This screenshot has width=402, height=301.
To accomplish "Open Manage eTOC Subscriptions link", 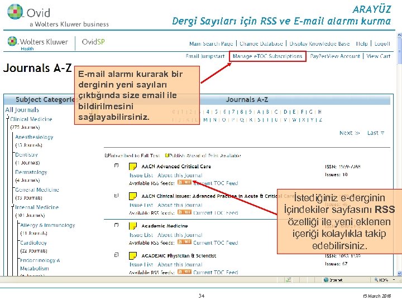I will (x=267, y=56).
